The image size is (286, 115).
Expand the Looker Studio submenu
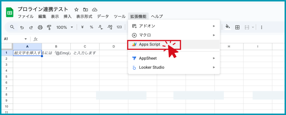click(x=174, y=68)
